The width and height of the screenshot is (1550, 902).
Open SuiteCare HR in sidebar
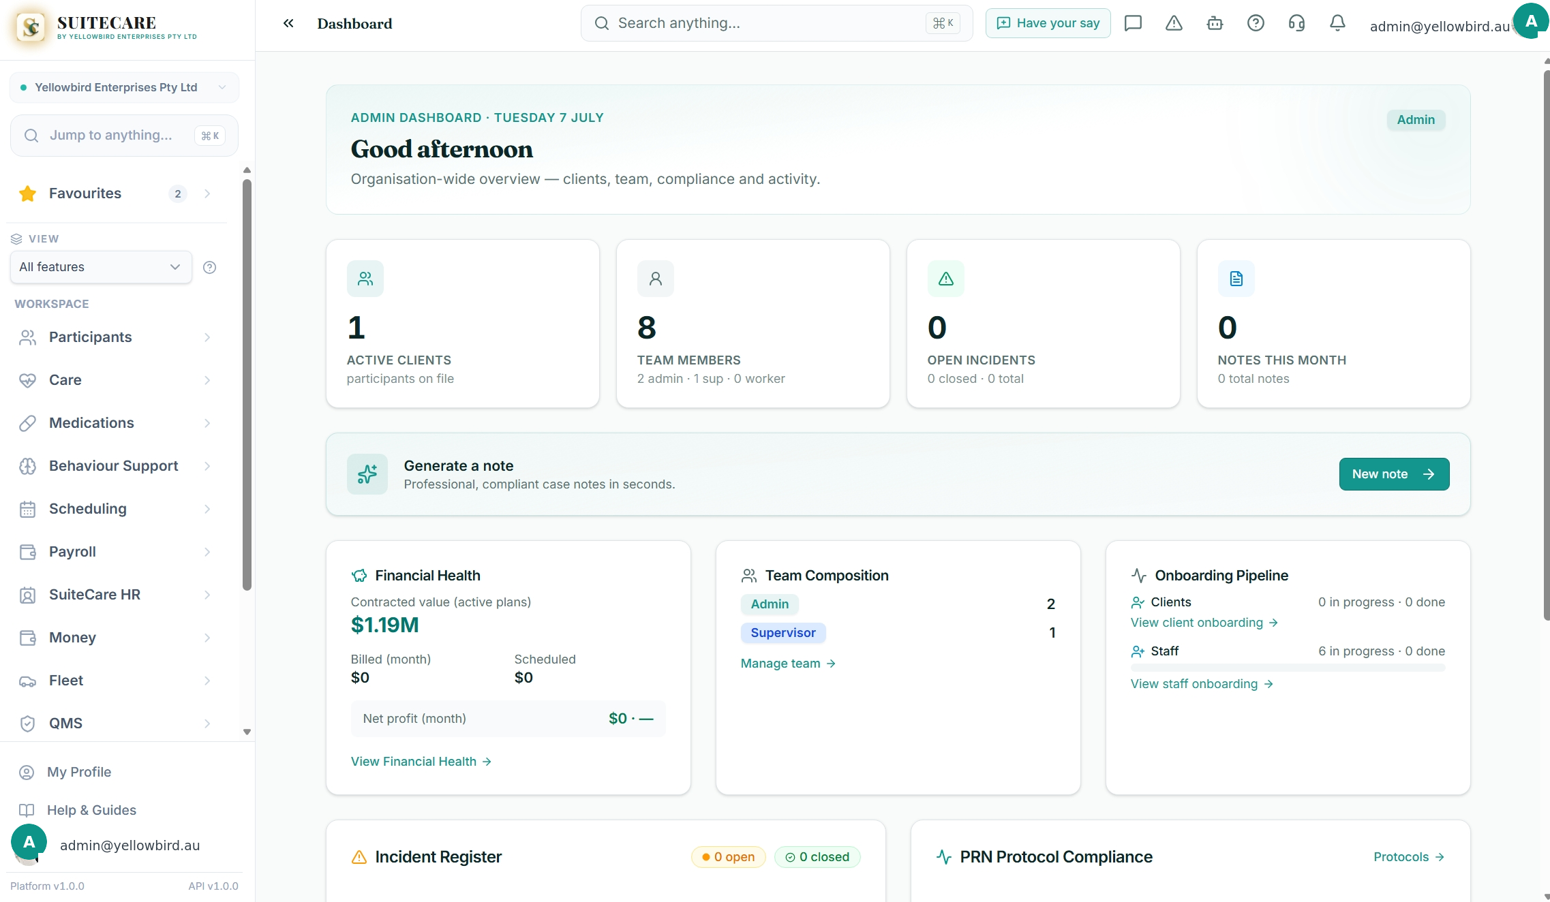117,595
